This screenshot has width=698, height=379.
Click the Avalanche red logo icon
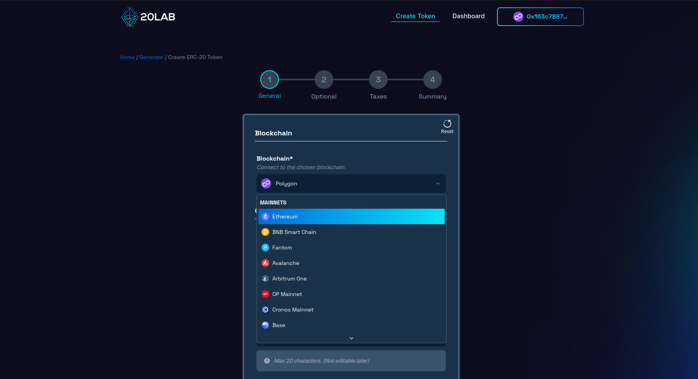pyautogui.click(x=265, y=263)
